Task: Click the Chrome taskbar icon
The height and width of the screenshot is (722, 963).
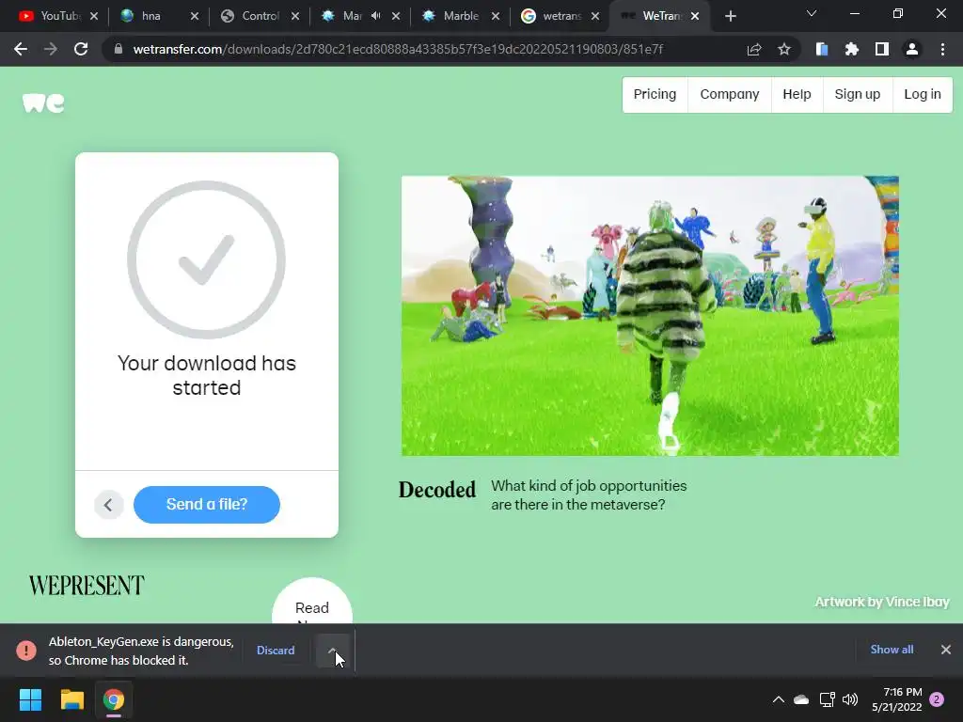Action: pos(114,699)
